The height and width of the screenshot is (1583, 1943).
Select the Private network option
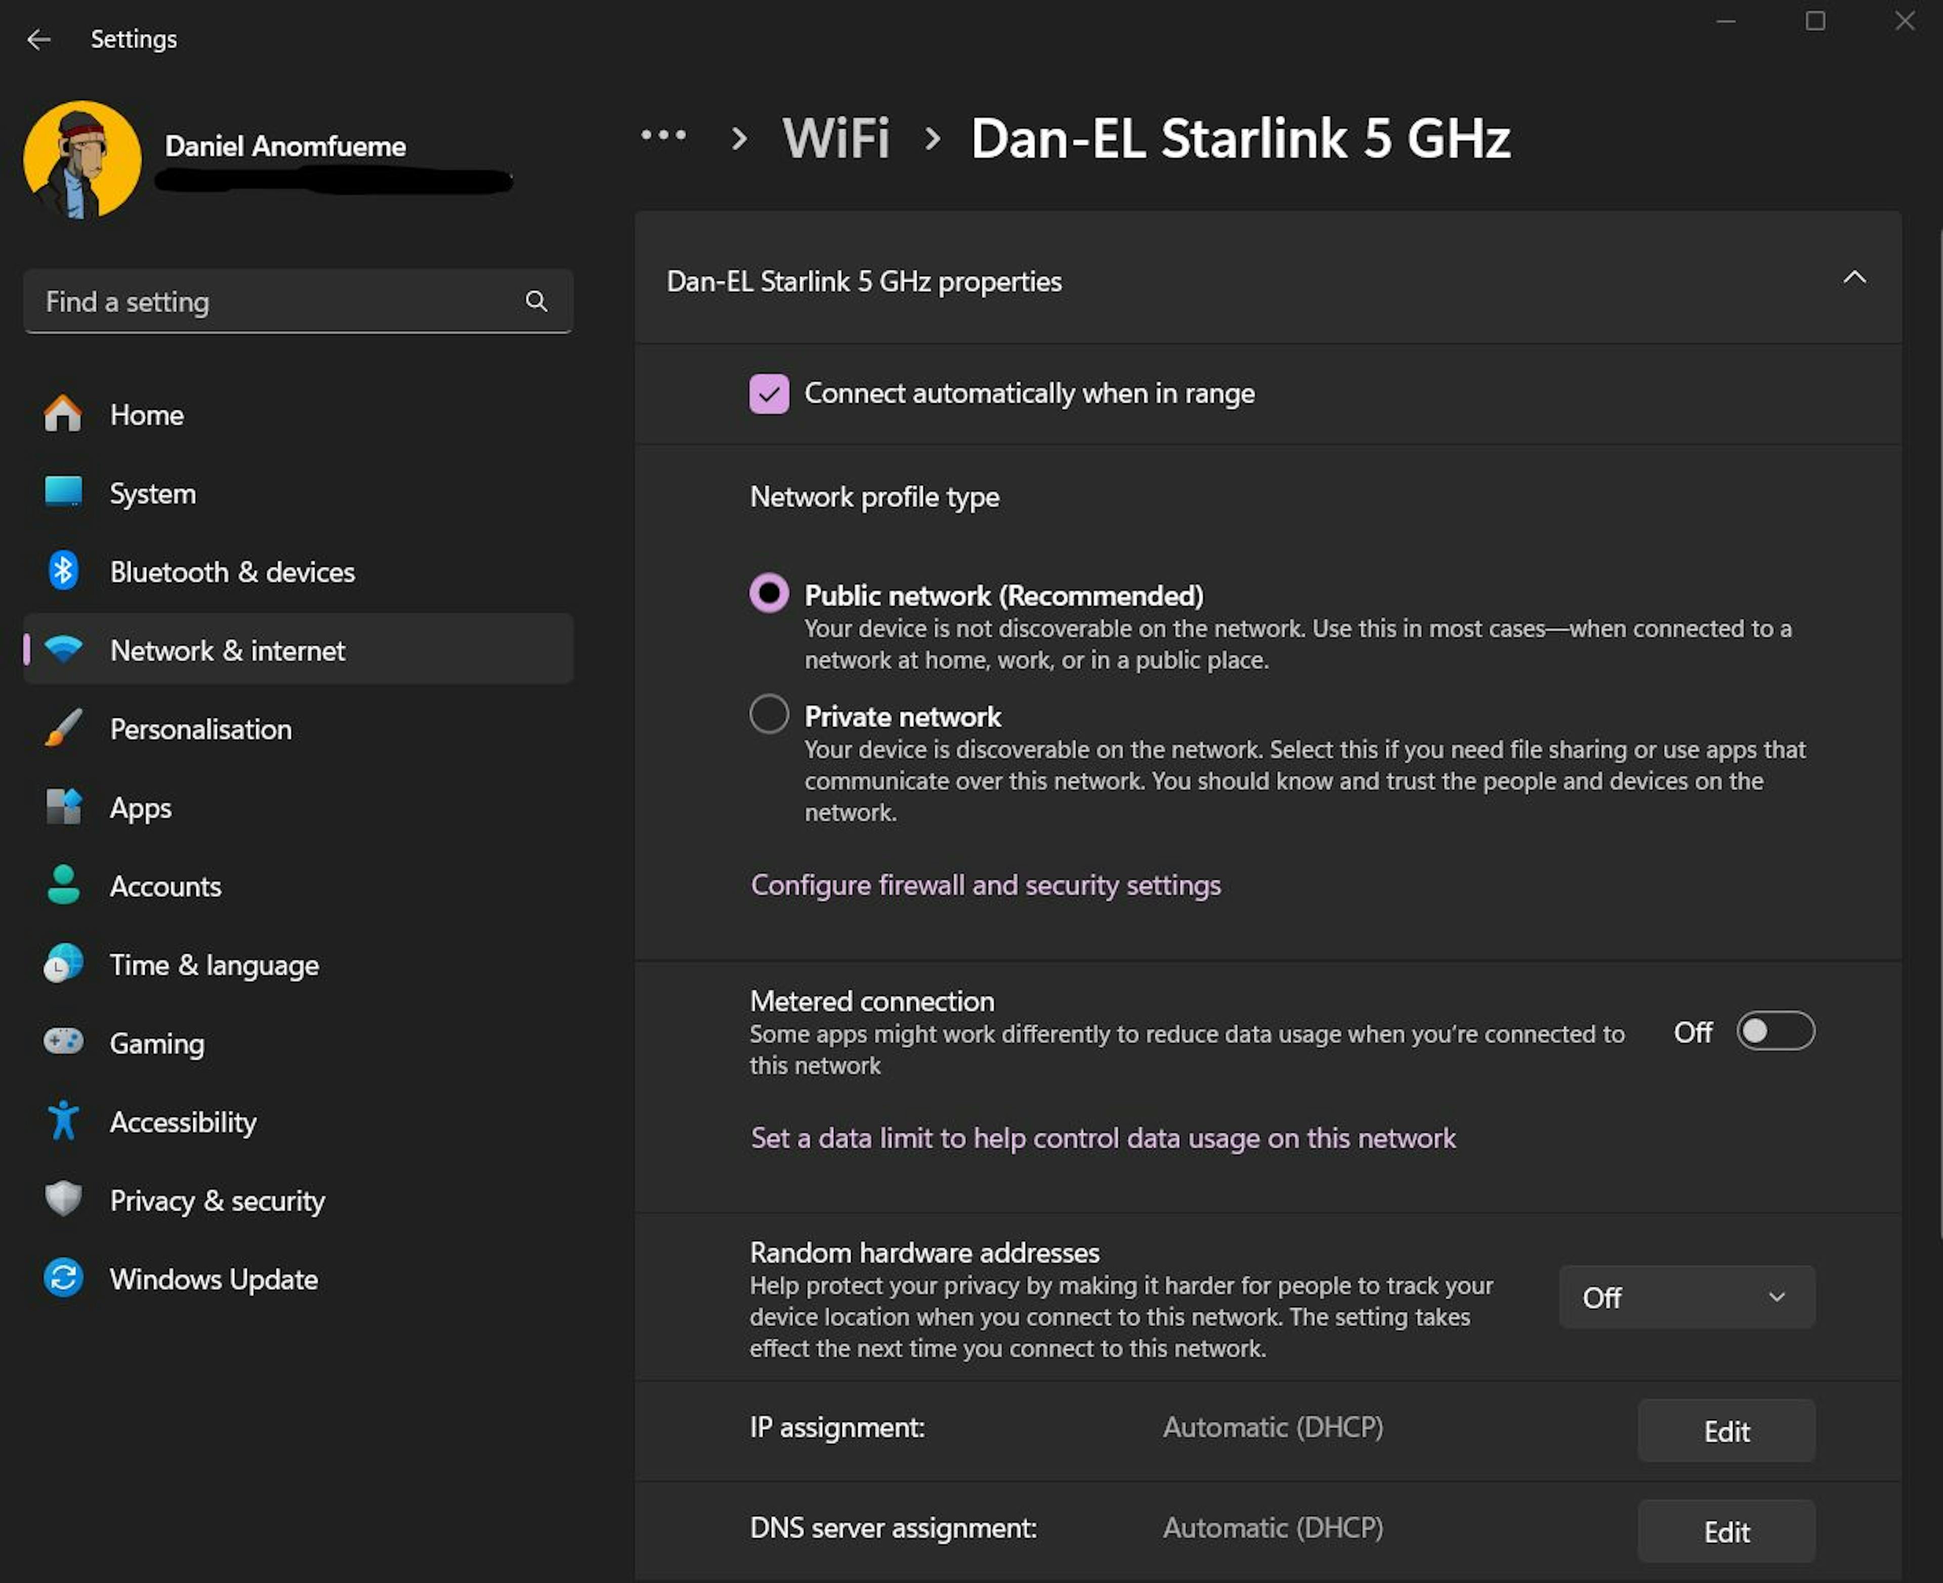tap(769, 715)
